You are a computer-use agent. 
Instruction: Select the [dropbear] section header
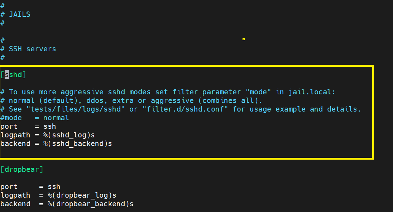(22, 169)
